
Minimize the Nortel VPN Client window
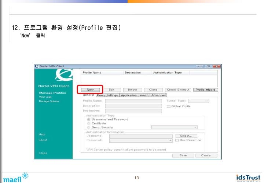(200, 66)
